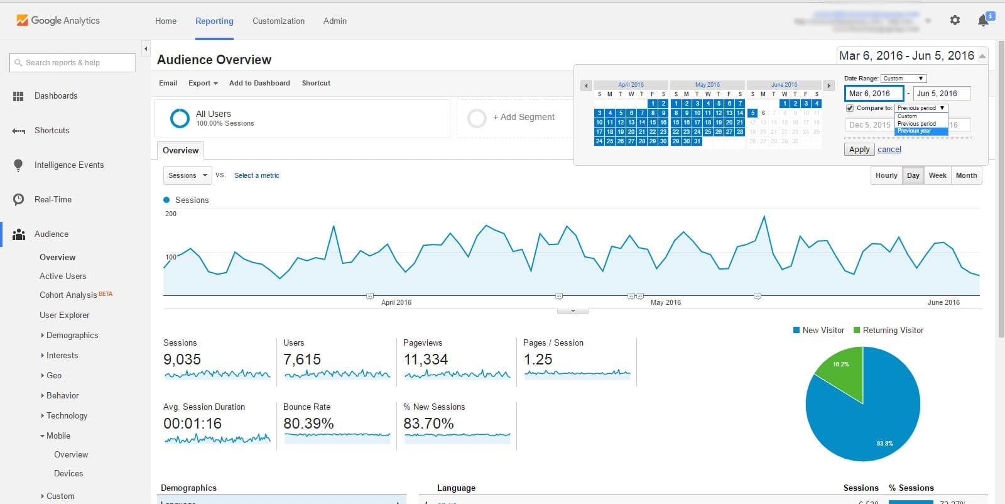Open Dashboards via its grid icon
Image resolution: width=1005 pixels, height=504 pixels.
point(18,96)
